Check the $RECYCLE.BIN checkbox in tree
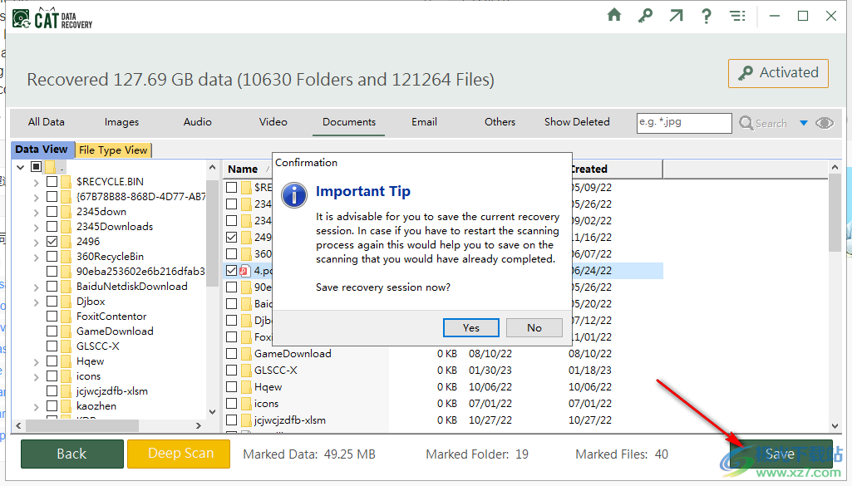Screen dimensions: 852x486 (52, 181)
